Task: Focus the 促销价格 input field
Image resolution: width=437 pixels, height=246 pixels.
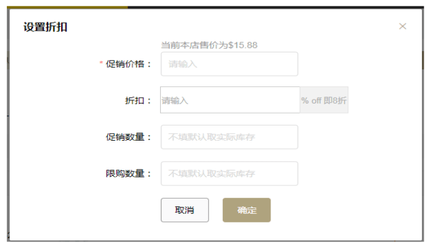Action: (x=230, y=64)
